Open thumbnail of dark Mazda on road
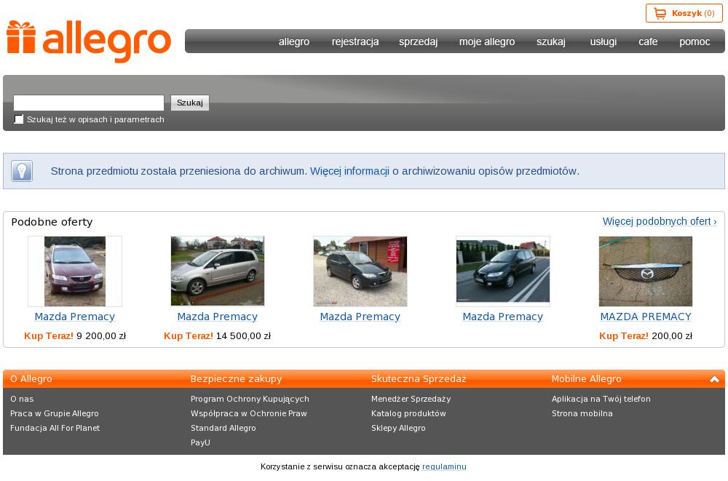This screenshot has height=481, width=728. (x=503, y=271)
